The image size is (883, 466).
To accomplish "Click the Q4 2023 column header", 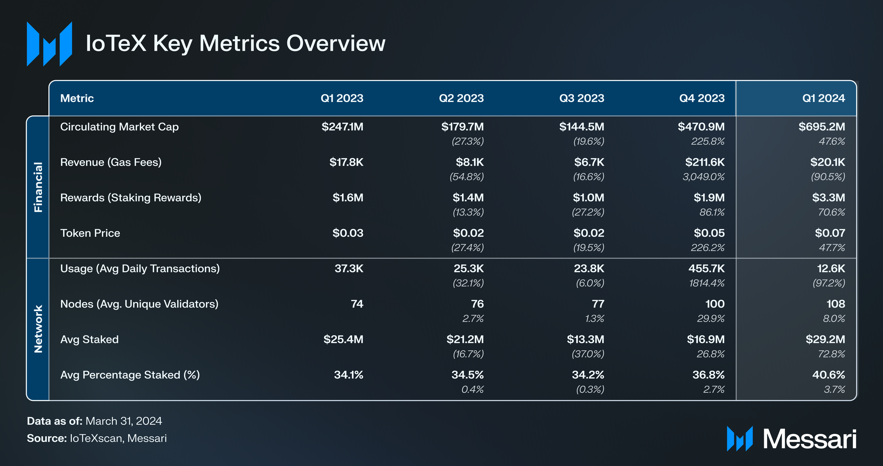I will [x=702, y=98].
